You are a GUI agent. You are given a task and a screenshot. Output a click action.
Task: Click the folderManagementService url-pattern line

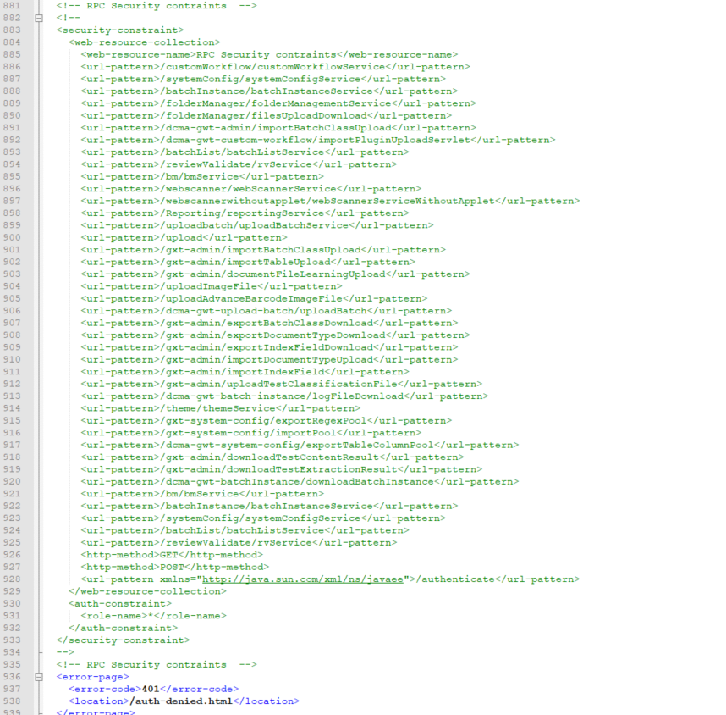[x=278, y=103]
